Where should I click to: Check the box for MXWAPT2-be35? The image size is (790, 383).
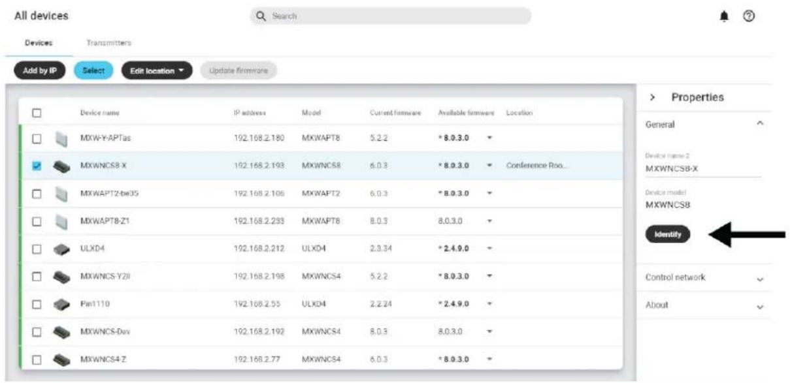[37, 194]
